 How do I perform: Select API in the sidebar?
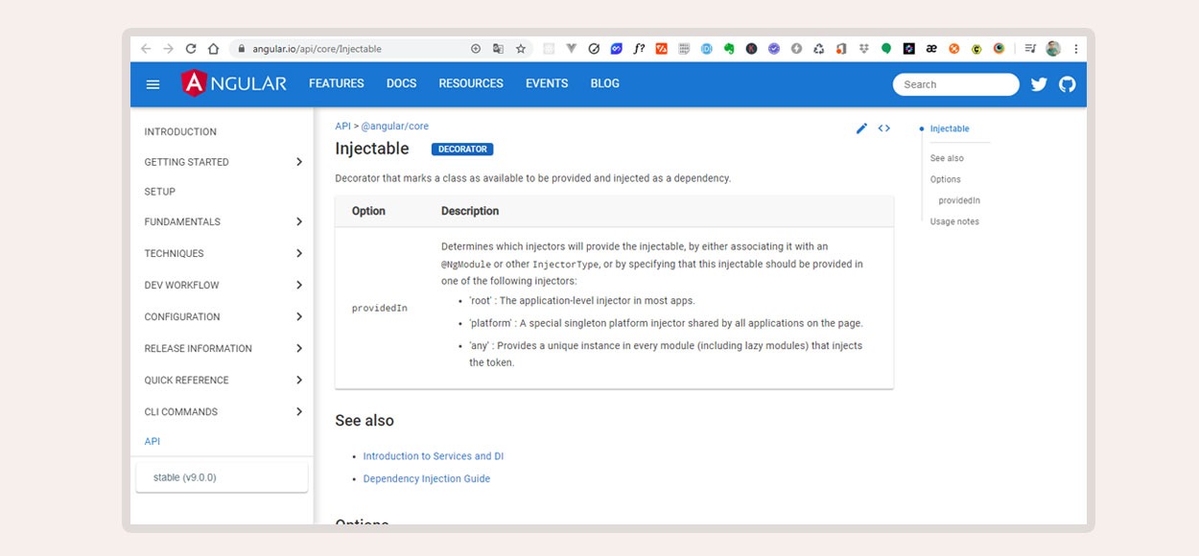[153, 442]
